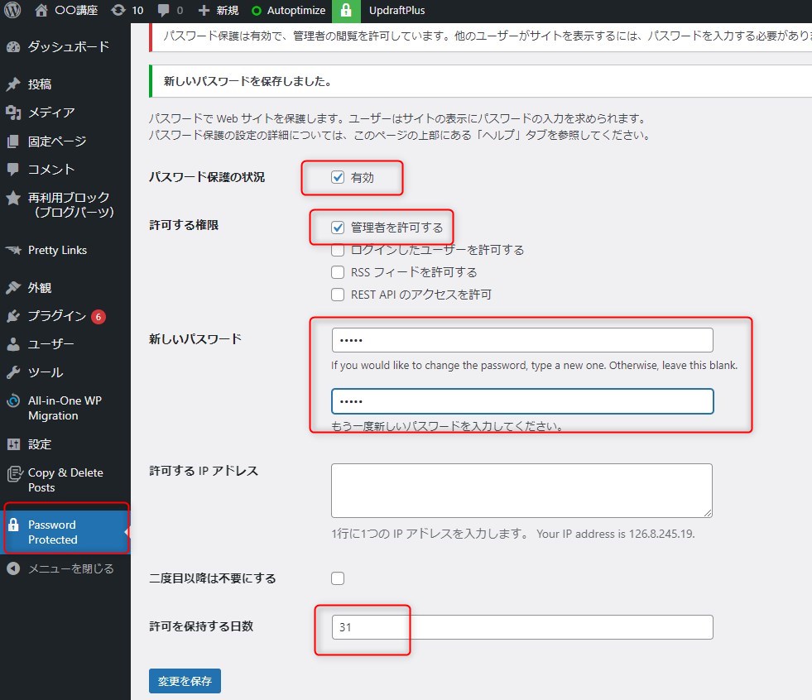This screenshot has height=700, width=812.
Task: Toggle 管理者を許可する checkbox
Action: click(x=338, y=228)
